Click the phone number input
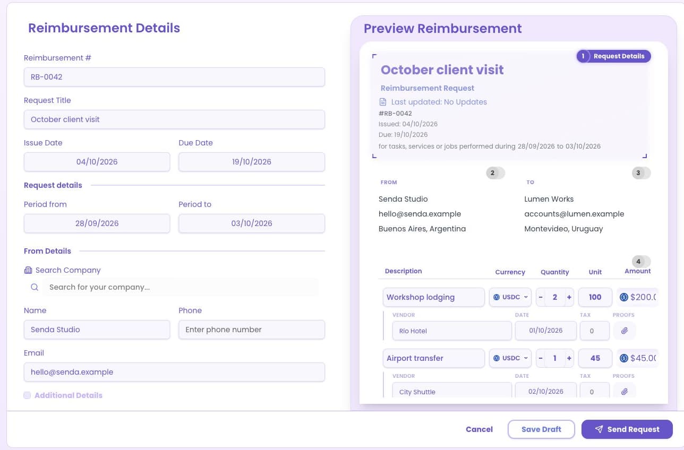Viewport: 684px width, 450px height. pyautogui.click(x=252, y=330)
